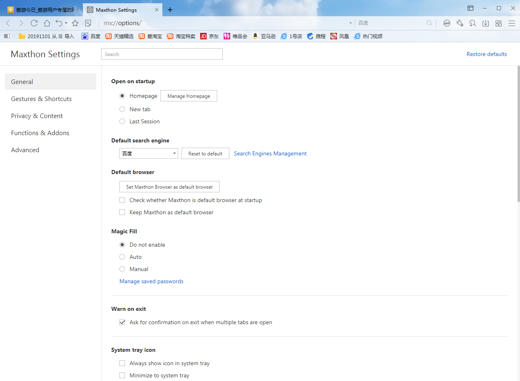520x381 pixels.
Task: Select Last Session for startup
Action: (x=122, y=121)
